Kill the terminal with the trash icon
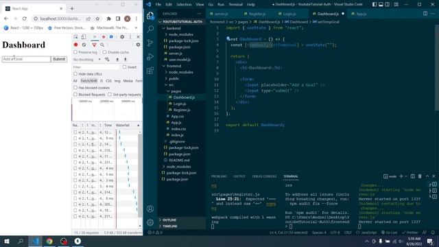439x247 pixels. click(x=420, y=176)
